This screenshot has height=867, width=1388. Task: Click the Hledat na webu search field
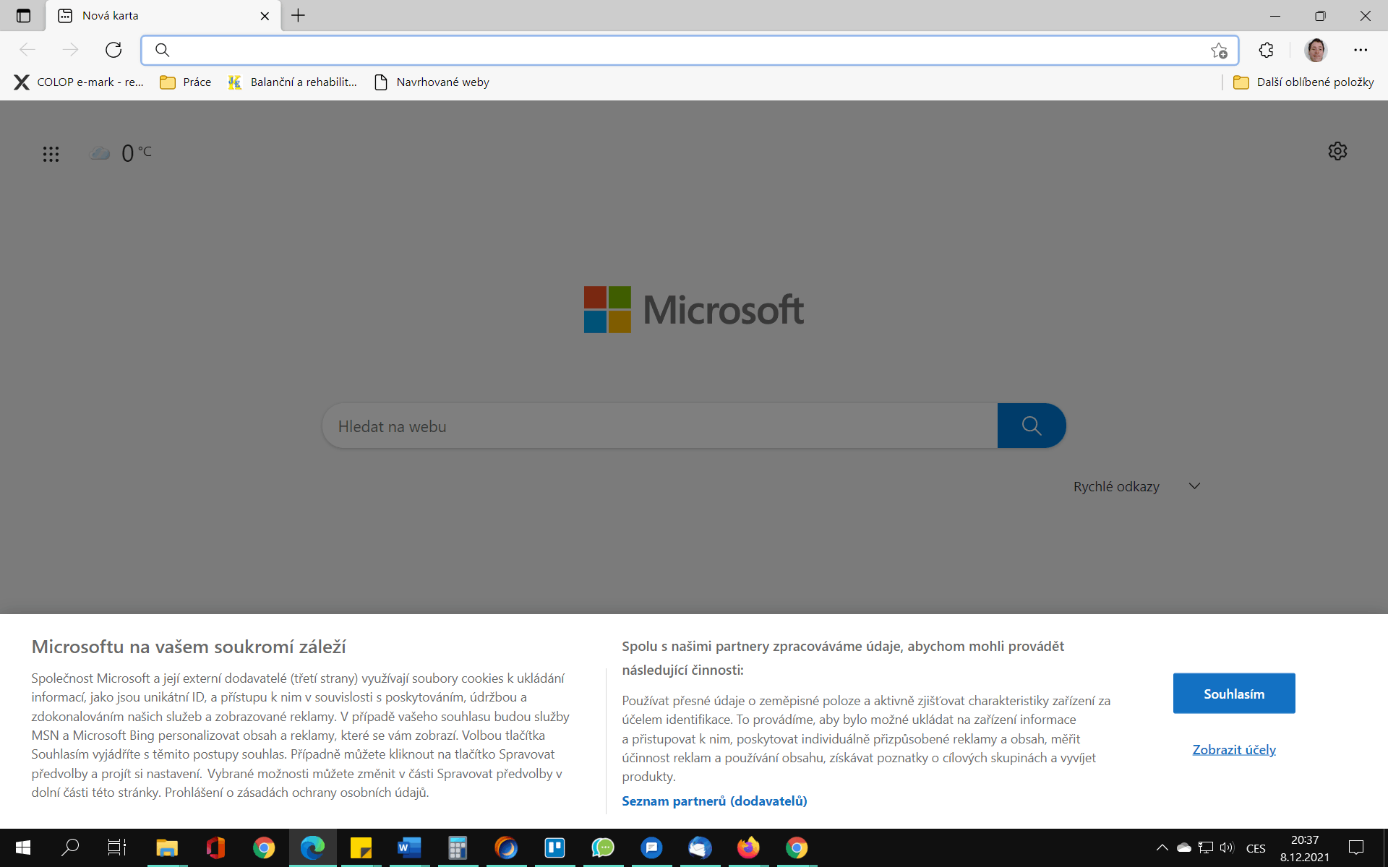pos(658,426)
